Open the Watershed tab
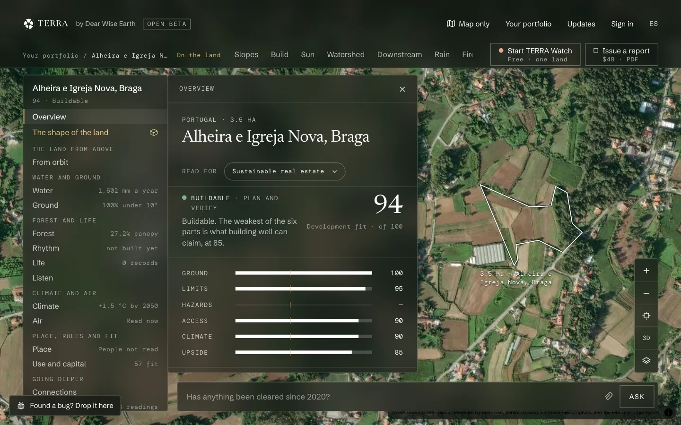Screen dimensions: 681x425 (346, 55)
